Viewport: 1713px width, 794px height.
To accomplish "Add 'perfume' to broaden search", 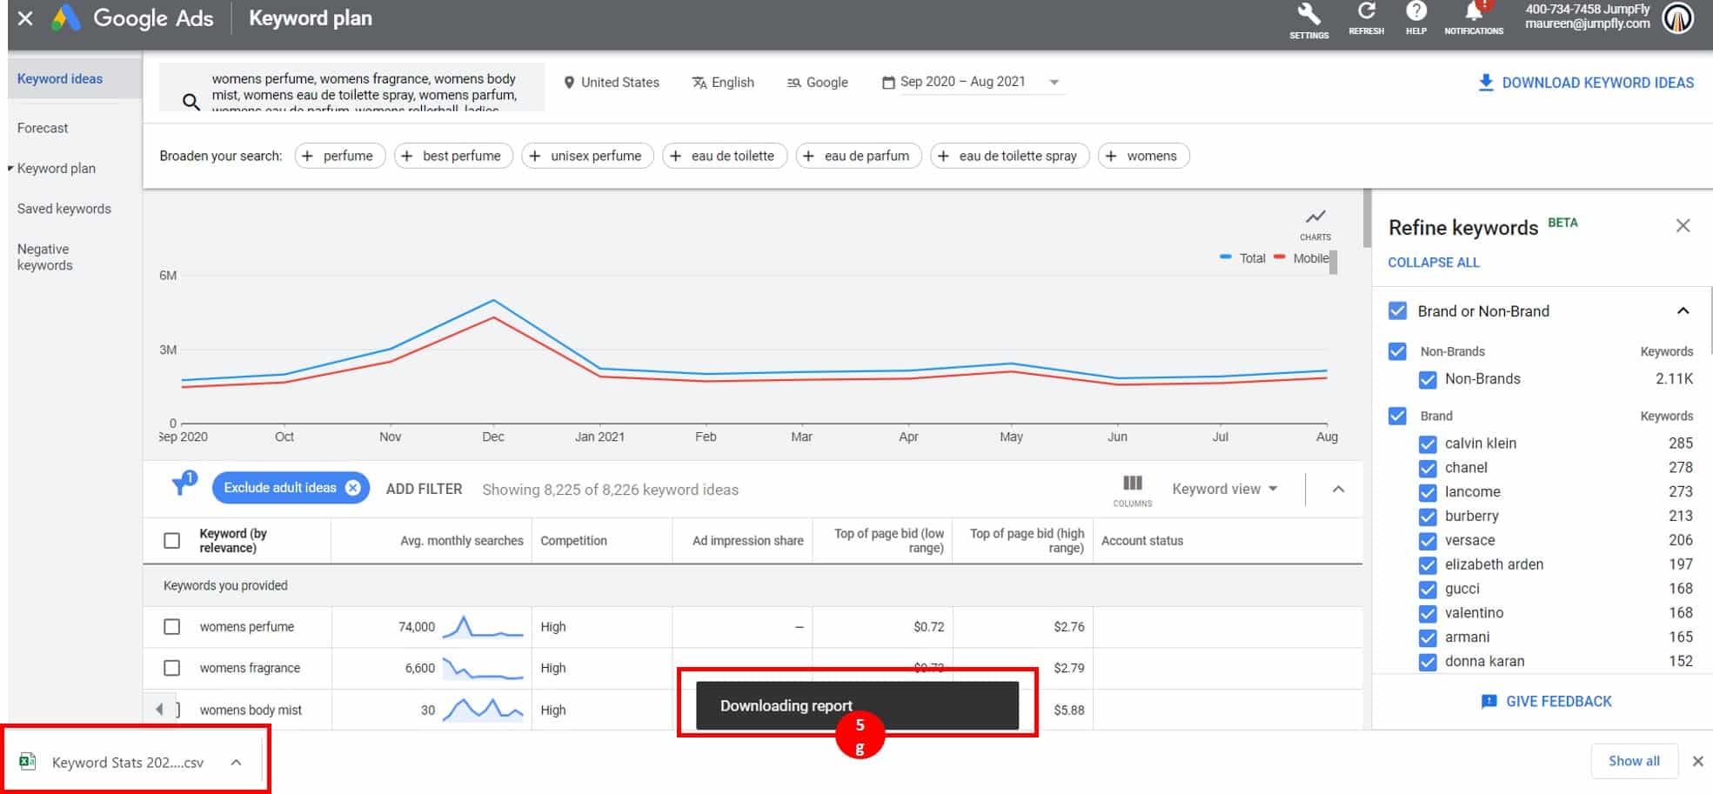I will point(340,156).
